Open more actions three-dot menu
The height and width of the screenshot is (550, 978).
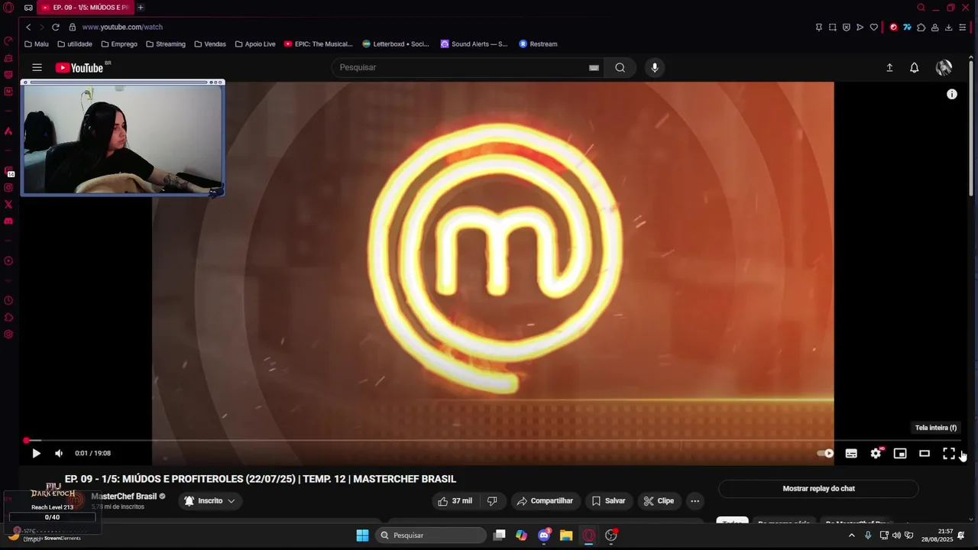point(695,501)
